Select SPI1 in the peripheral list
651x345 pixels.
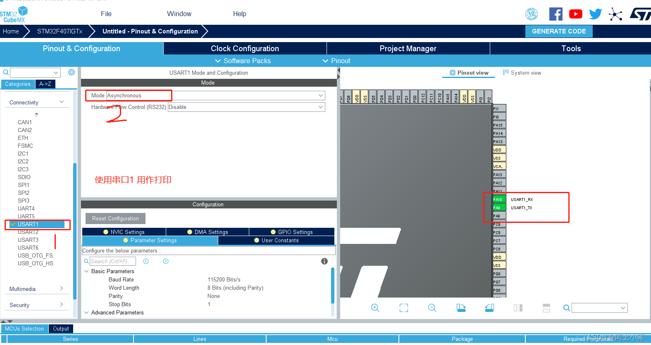click(x=24, y=185)
